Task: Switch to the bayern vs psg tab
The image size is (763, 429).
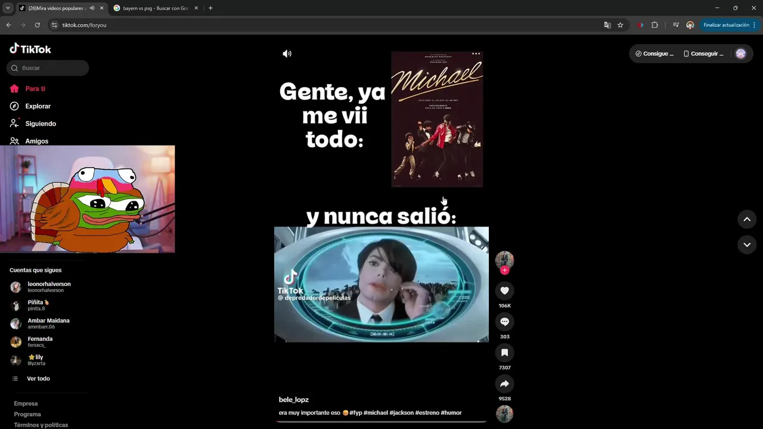Action: pos(155,8)
